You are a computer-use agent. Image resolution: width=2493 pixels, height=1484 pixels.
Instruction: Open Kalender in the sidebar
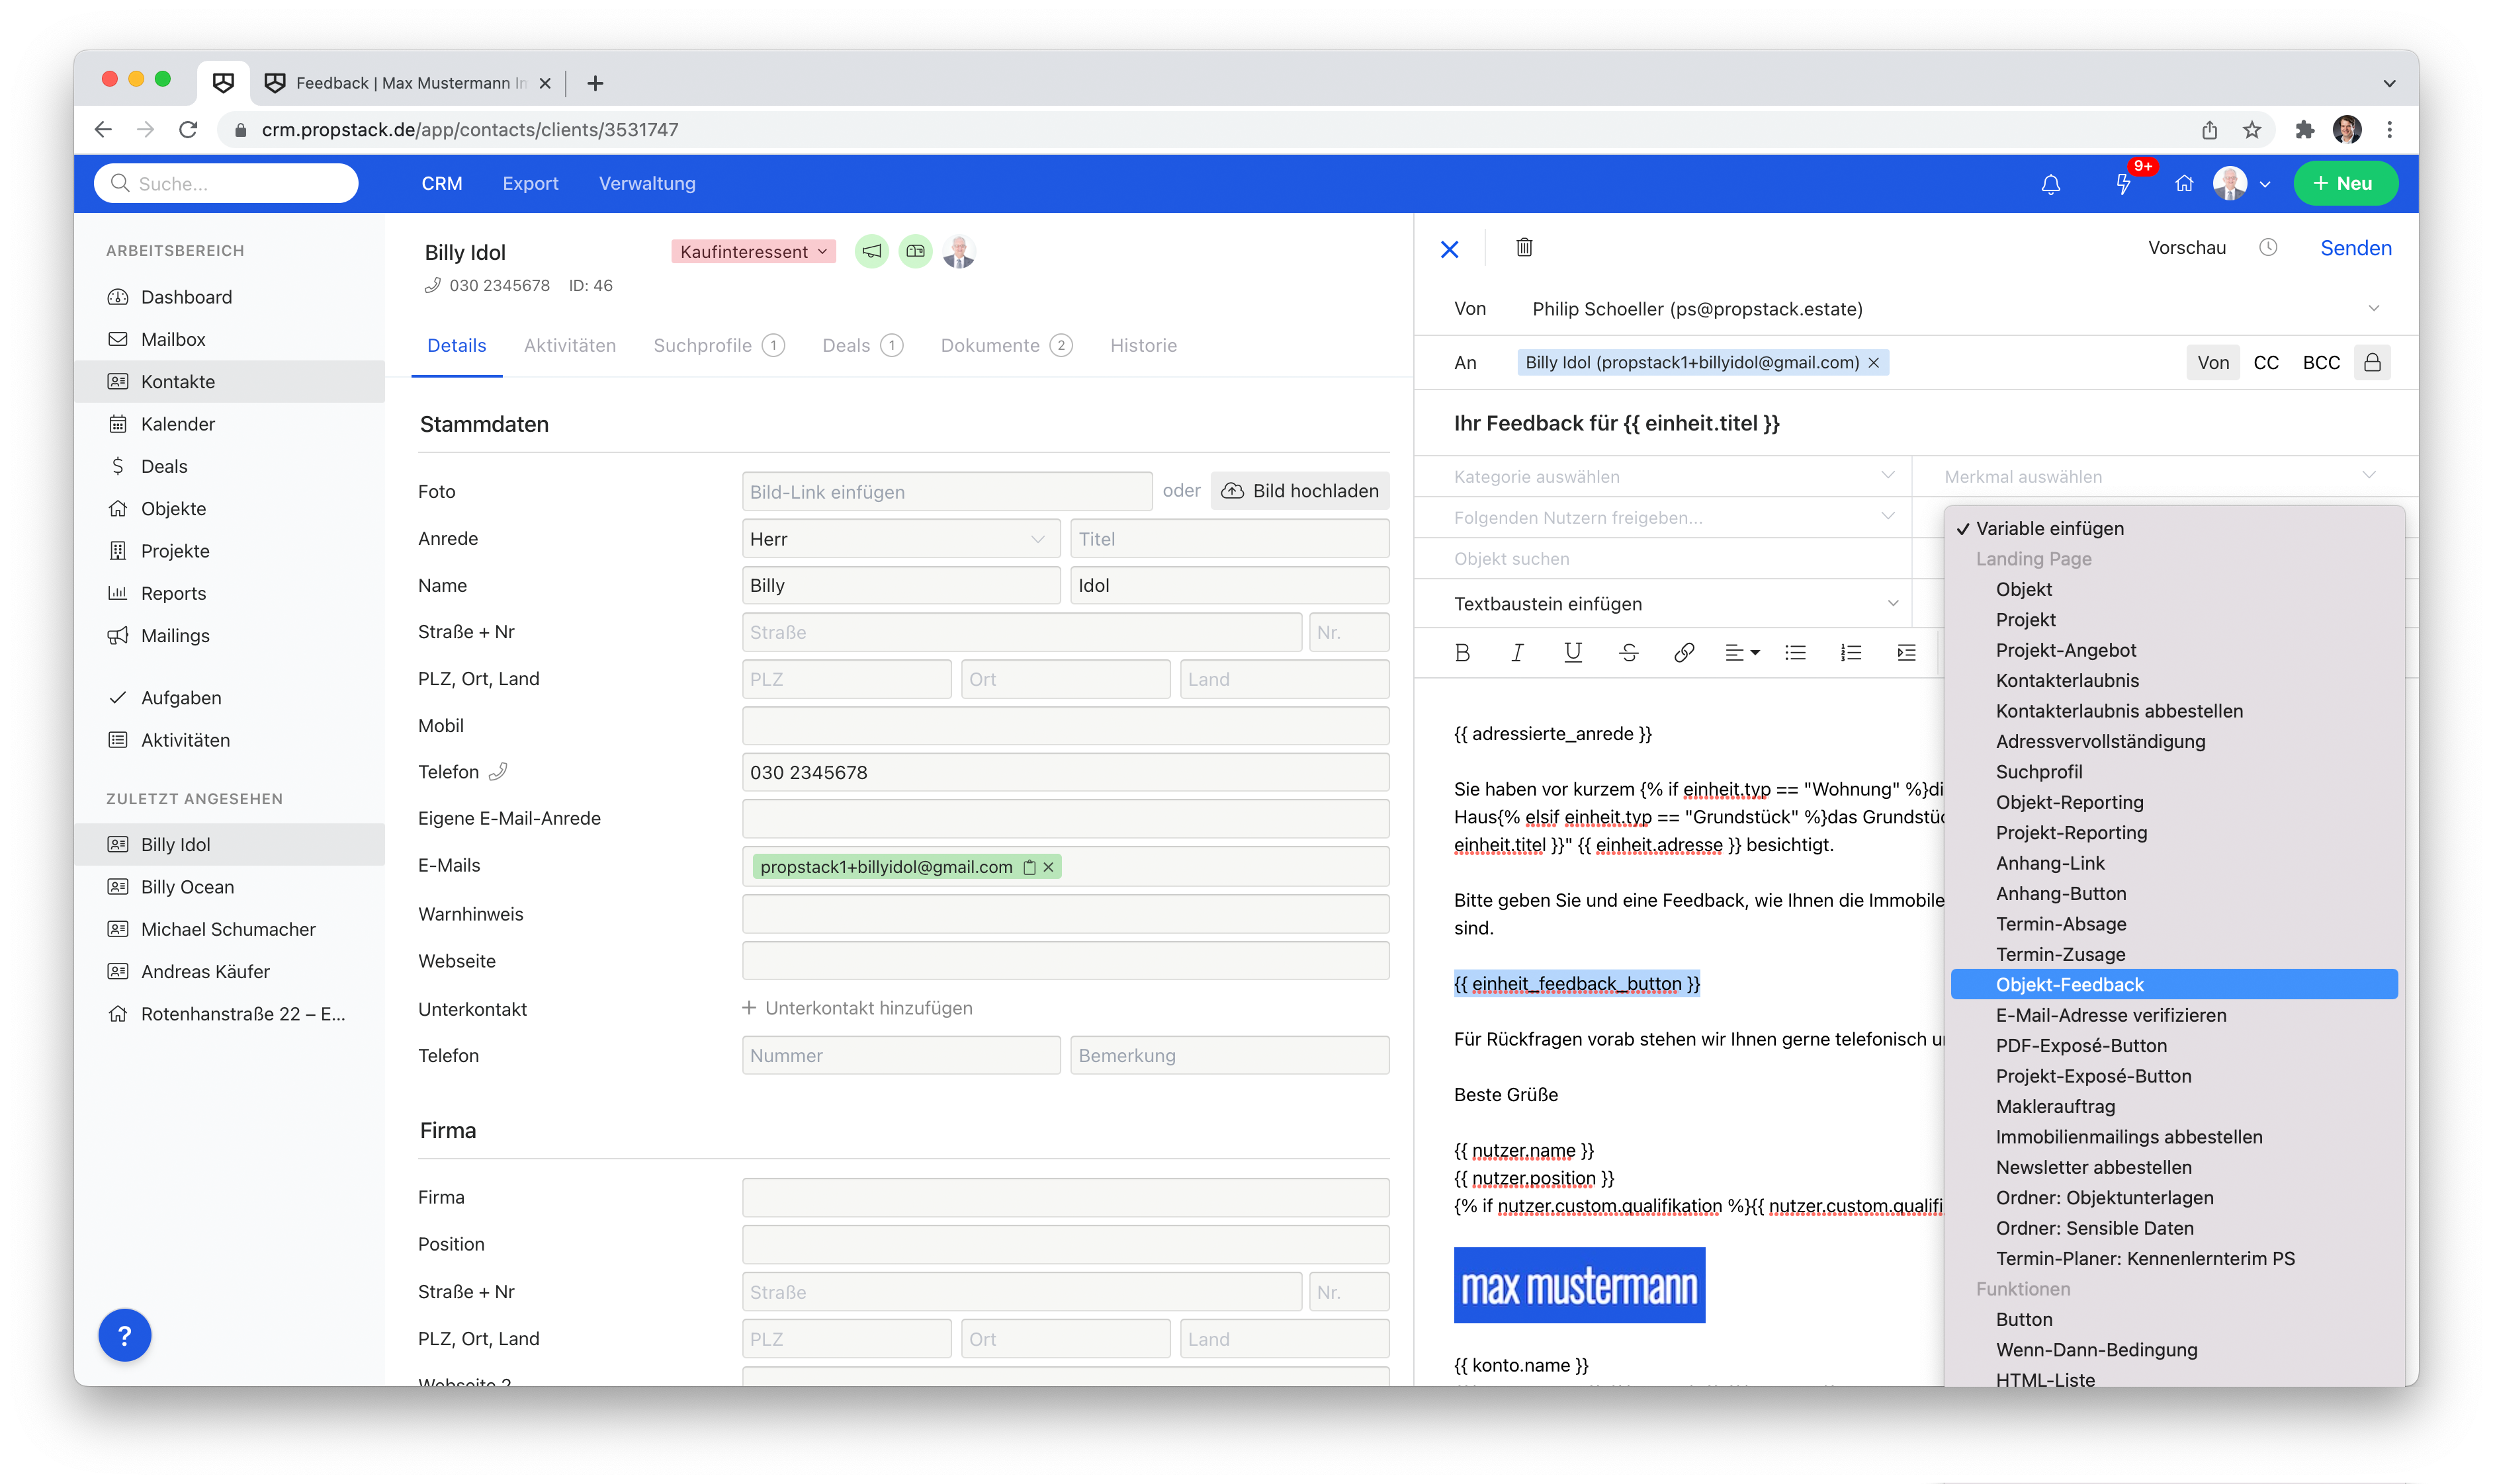(x=178, y=424)
